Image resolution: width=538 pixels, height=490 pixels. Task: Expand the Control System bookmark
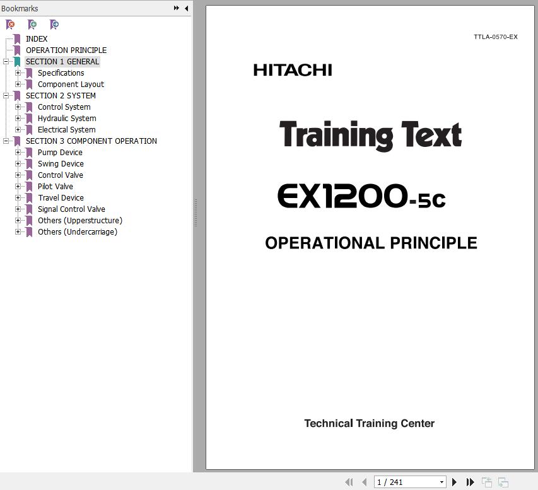click(18, 107)
